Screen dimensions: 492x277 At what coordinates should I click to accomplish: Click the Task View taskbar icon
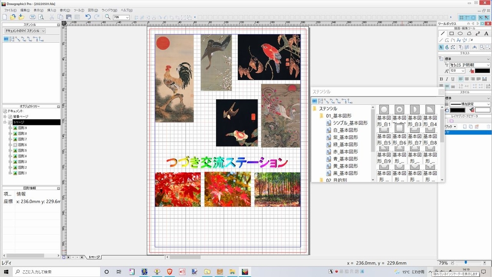pos(118,272)
